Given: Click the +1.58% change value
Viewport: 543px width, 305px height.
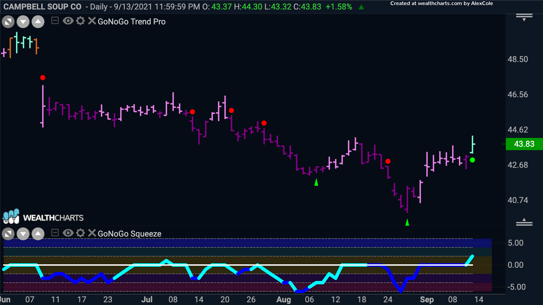Looking at the screenshot, I should pyautogui.click(x=339, y=7).
